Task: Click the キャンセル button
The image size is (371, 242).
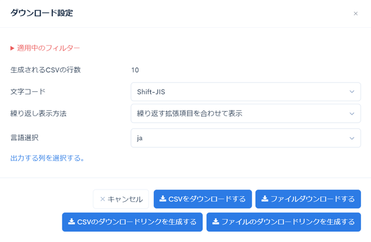Action: click(x=121, y=199)
